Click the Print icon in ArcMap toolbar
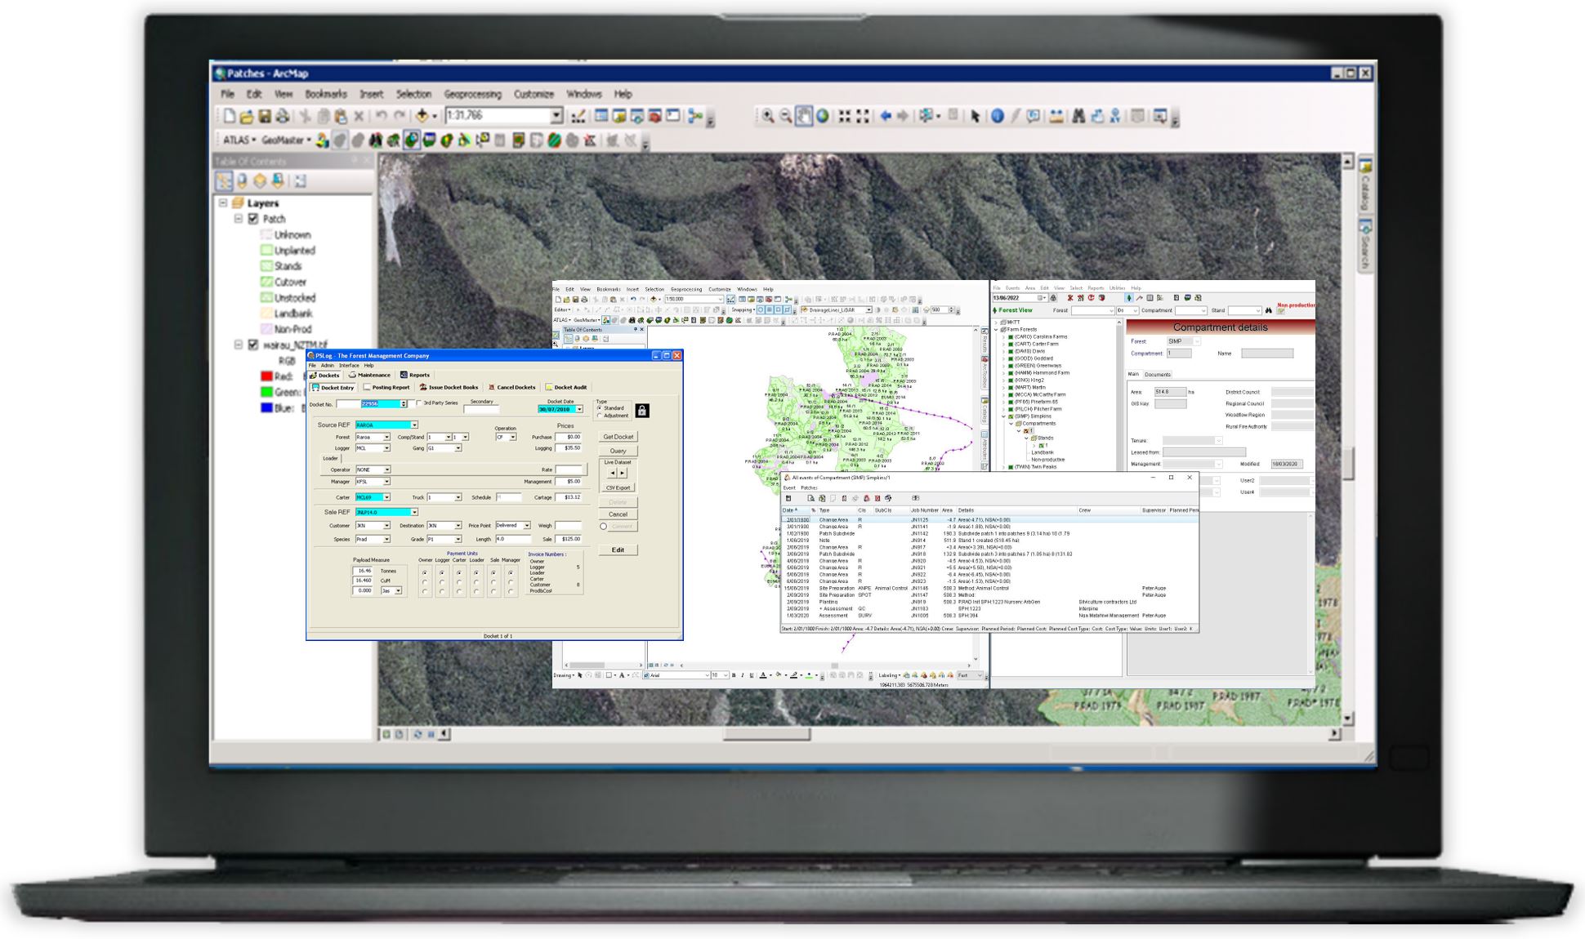 283,117
